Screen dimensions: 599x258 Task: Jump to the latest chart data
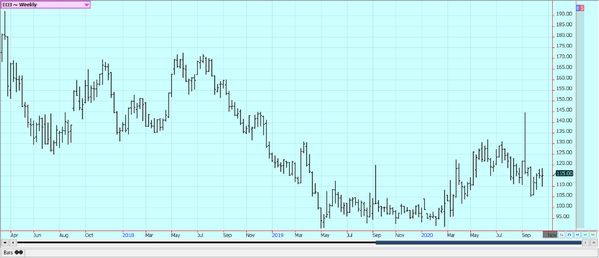click(x=594, y=243)
